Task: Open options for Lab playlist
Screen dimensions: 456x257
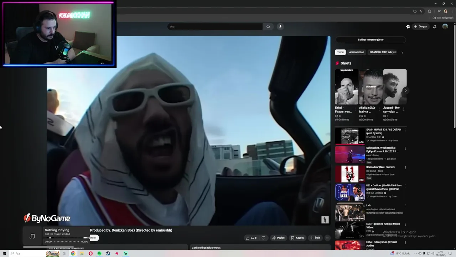Action: click(405, 206)
